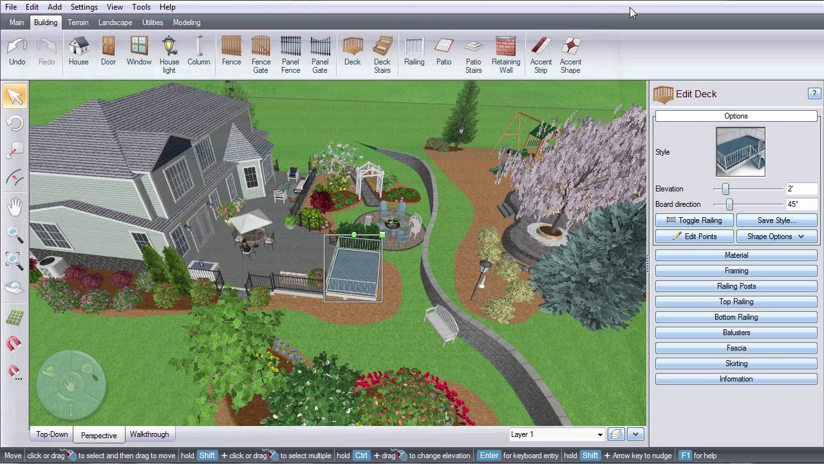Viewport: 824px width, 464px height.
Task: Expand the Railing Posts section
Action: (x=736, y=286)
